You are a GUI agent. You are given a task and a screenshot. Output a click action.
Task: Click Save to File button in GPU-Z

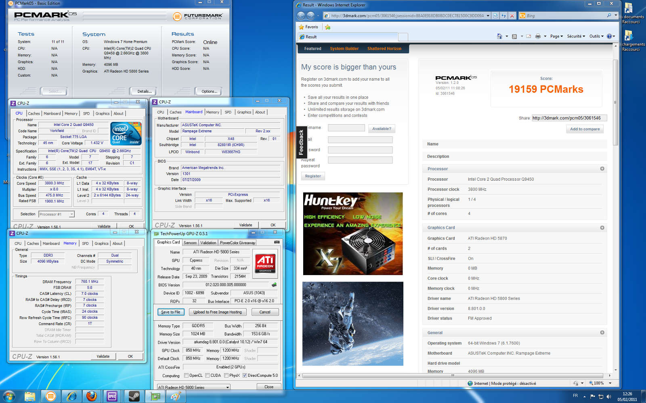click(x=171, y=312)
